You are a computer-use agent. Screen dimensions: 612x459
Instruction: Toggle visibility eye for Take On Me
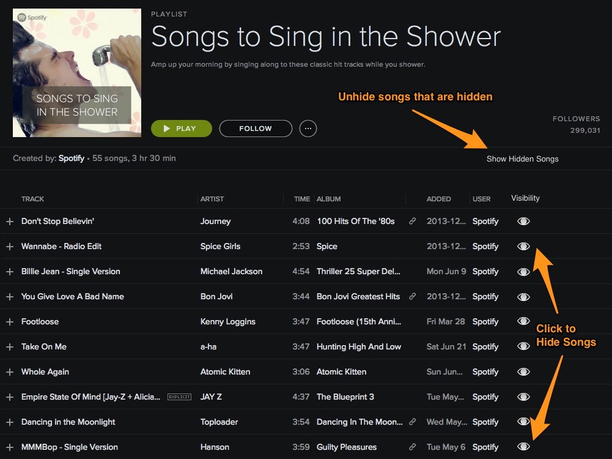(523, 346)
